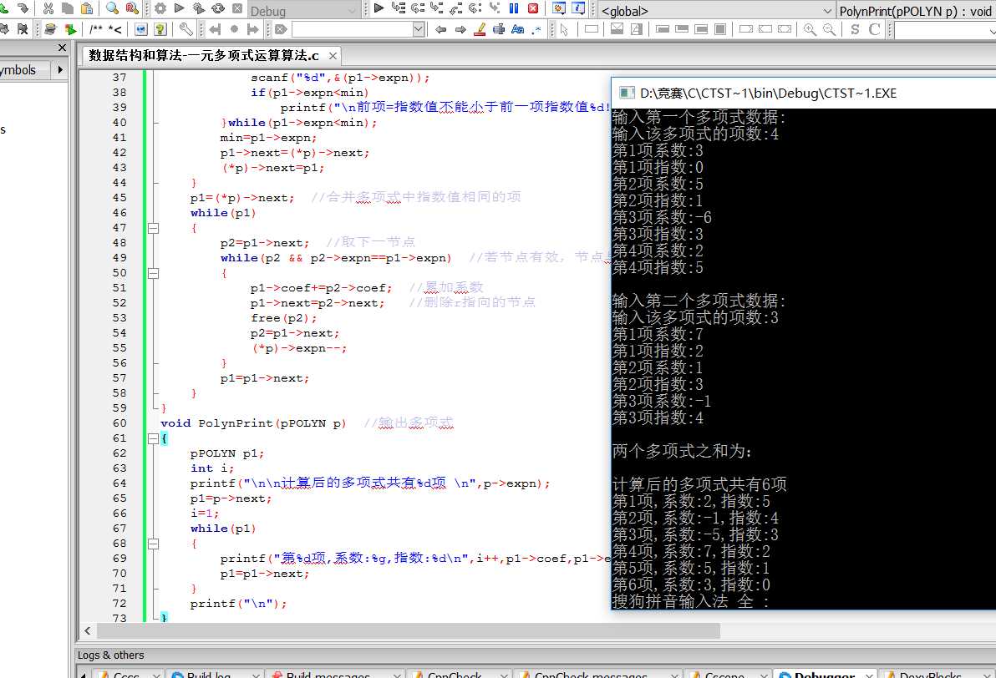Screen dimensions: 996x678
Task: Click the jump back arrow icon
Action: click(441, 28)
